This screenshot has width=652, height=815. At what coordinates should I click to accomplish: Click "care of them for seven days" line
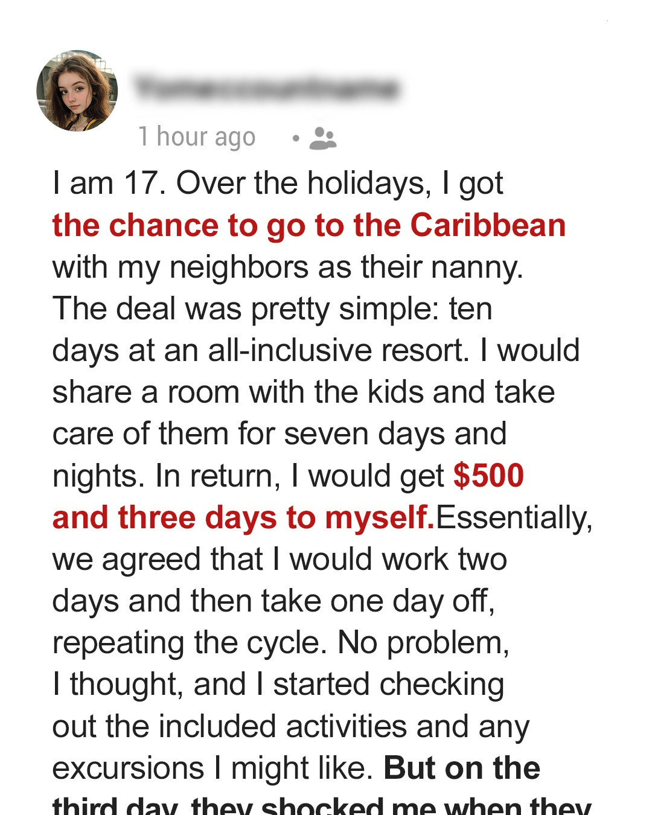coord(279,434)
